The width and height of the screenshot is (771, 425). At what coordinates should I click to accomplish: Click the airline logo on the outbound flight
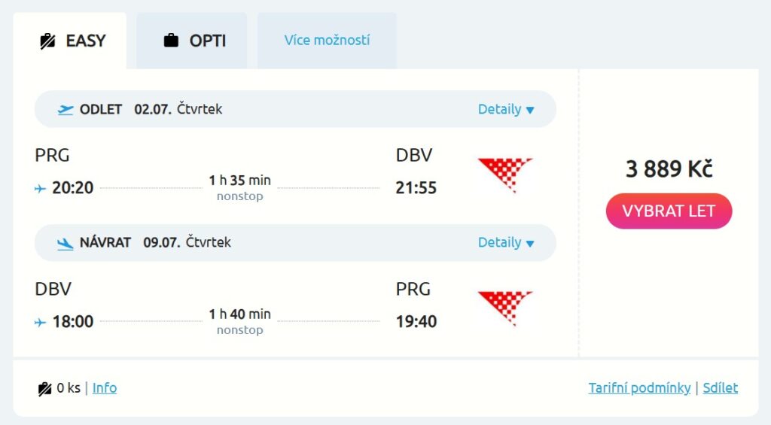tap(505, 175)
